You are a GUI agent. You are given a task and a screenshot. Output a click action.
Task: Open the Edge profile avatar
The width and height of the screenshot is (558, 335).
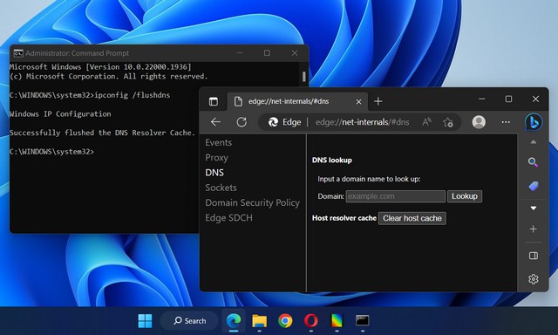click(x=479, y=122)
